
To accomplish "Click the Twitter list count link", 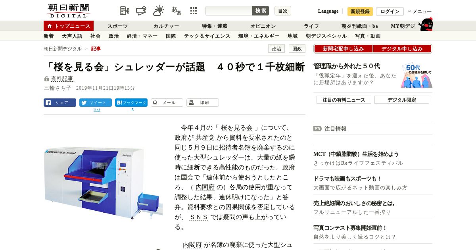I will tap(97, 110).
